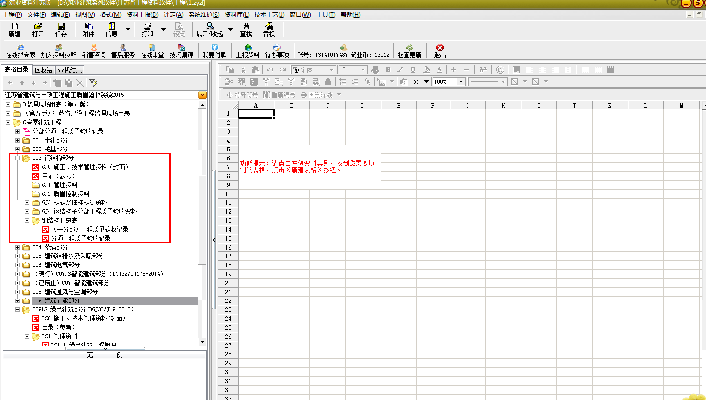
Task: Switch to the 回收站 tab
Action: click(x=44, y=70)
